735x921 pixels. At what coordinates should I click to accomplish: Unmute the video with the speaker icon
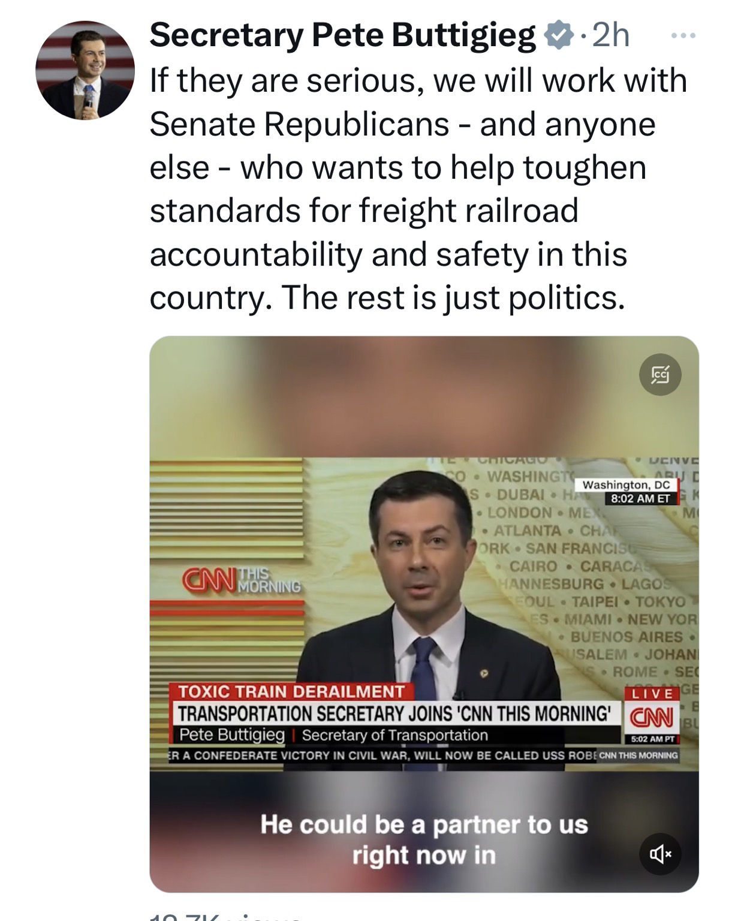(x=661, y=853)
